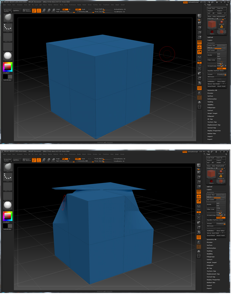This screenshot has width=231, height=295.
Task: Click BPR render icon atop top screenshot shelf
Action: tap(199, 16)
